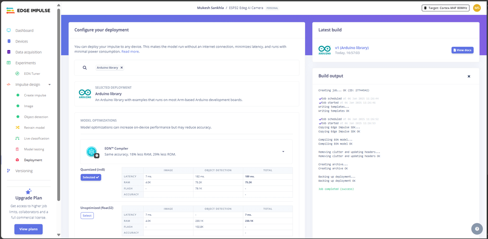Go to Devices page
Viewport: 488px width, 239px height.
[x=22, y=41]
